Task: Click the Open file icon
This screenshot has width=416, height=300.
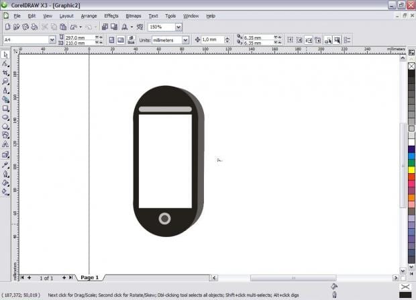Action: (17, 27)
